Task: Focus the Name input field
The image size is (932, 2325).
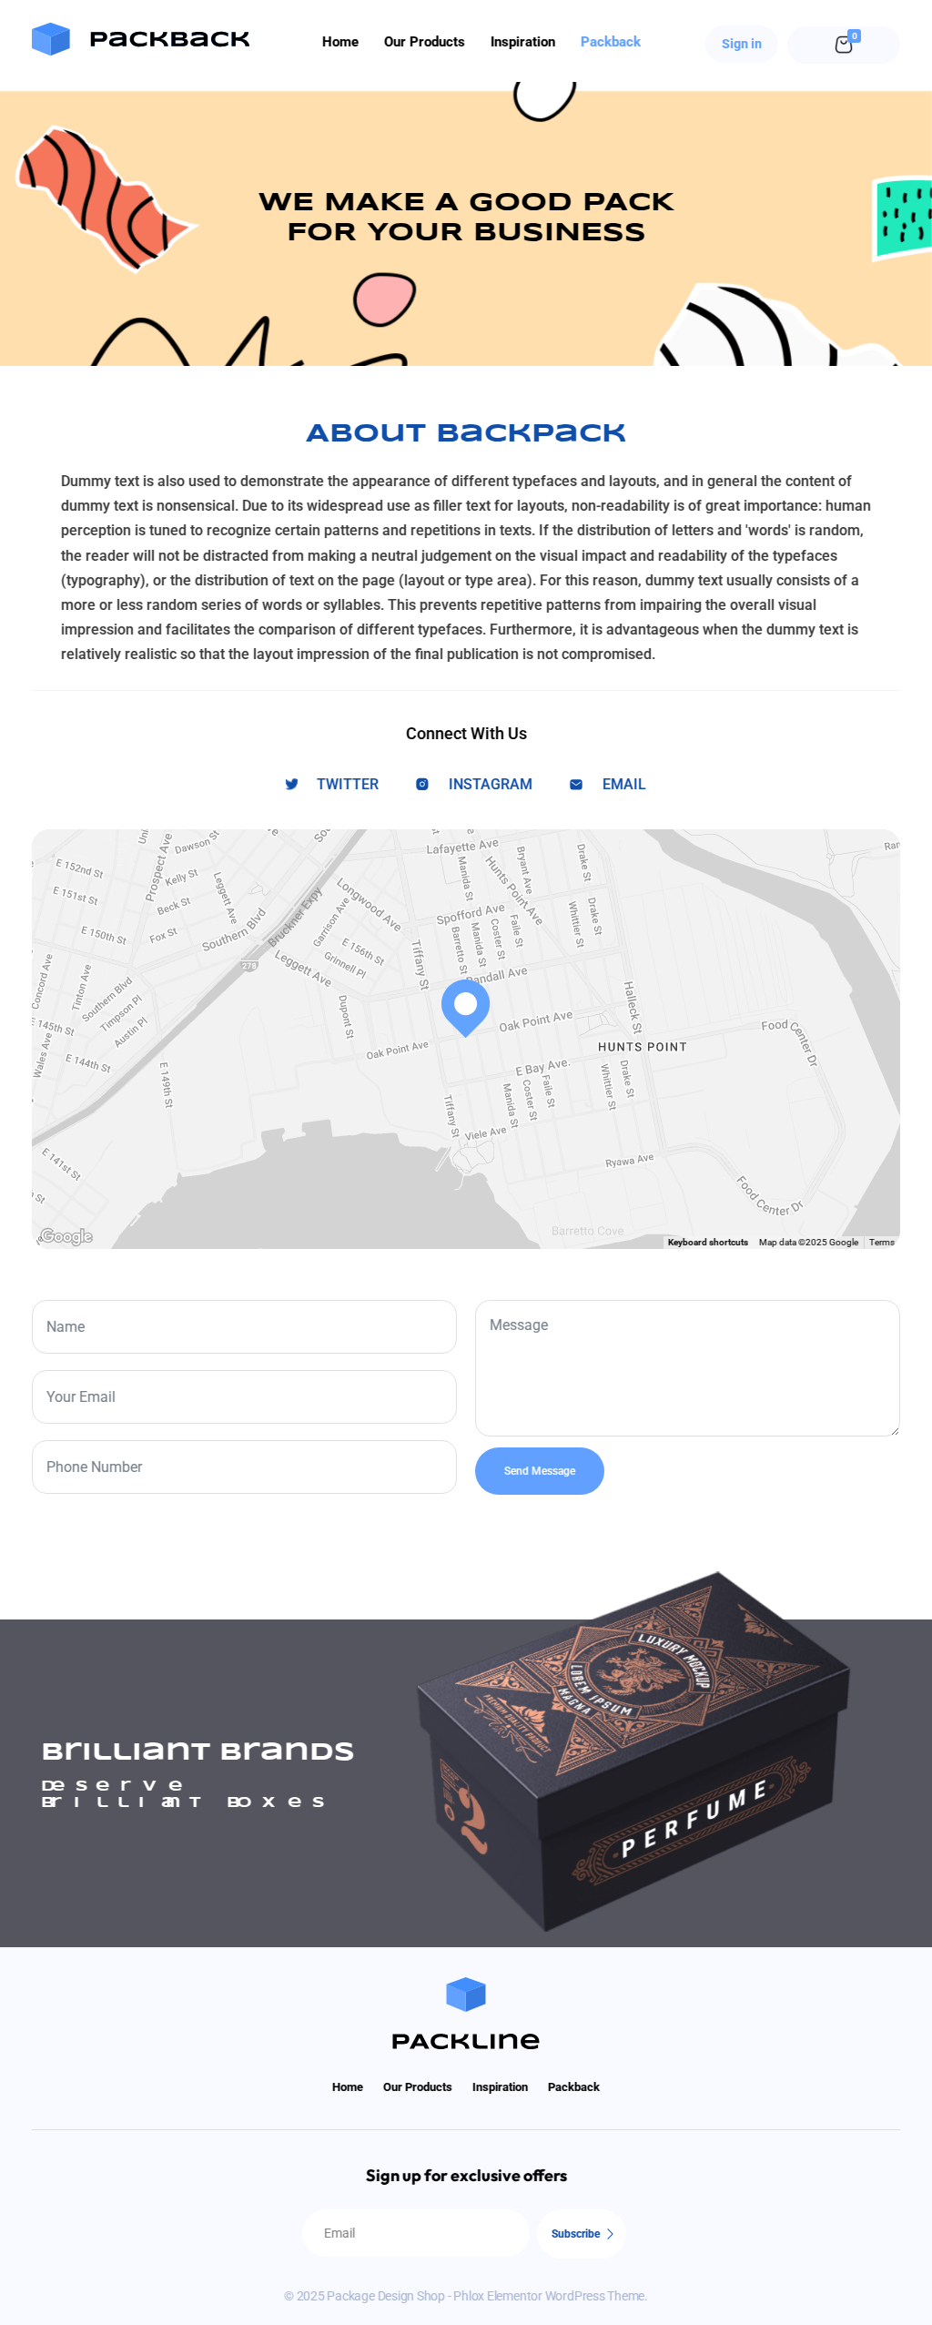Action: click(244, 1326)
